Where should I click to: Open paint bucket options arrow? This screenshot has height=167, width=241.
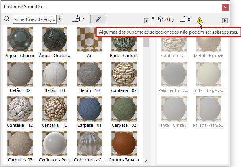pos(83,19)
